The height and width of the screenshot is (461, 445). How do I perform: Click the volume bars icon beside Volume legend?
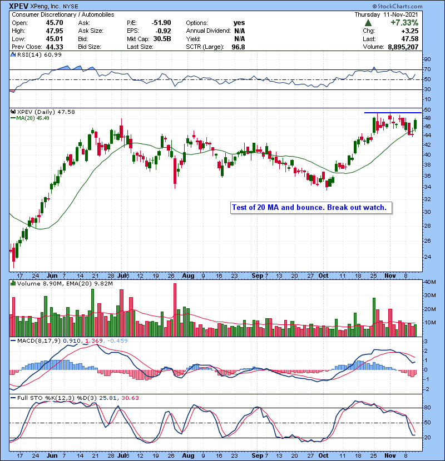click(x=13, y=283)
